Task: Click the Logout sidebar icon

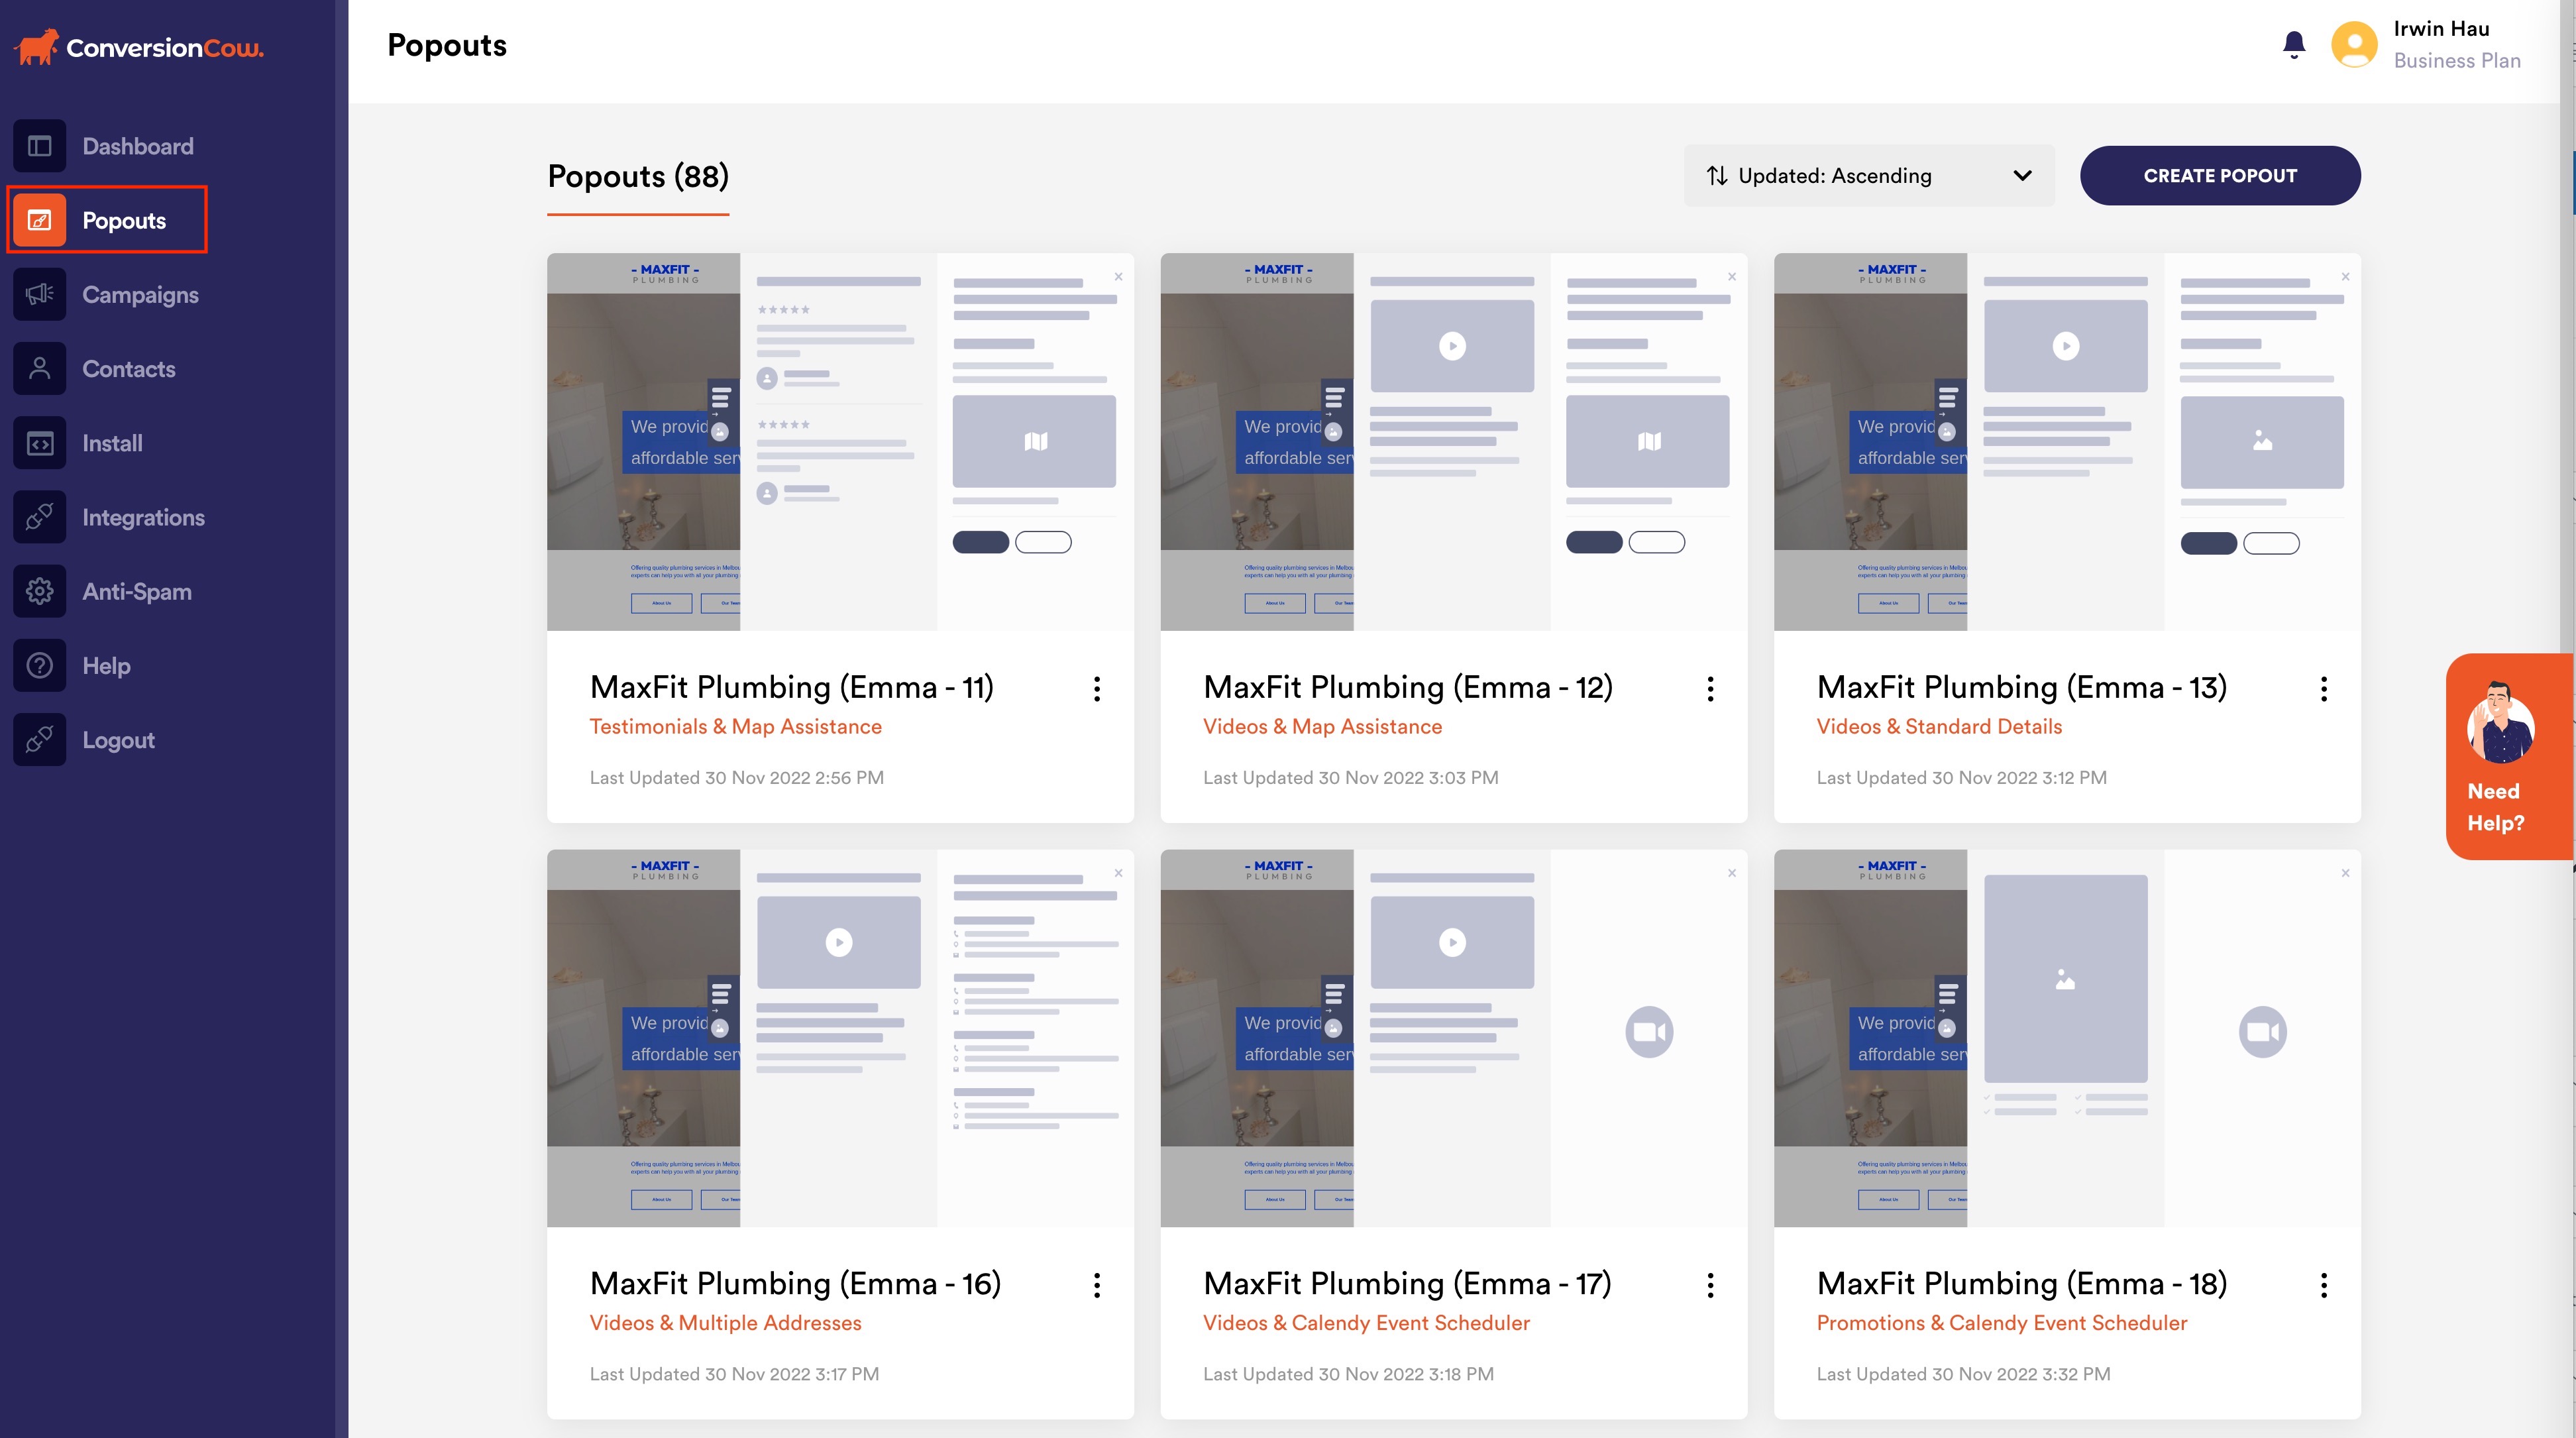Action: click(x=40, y=740)
